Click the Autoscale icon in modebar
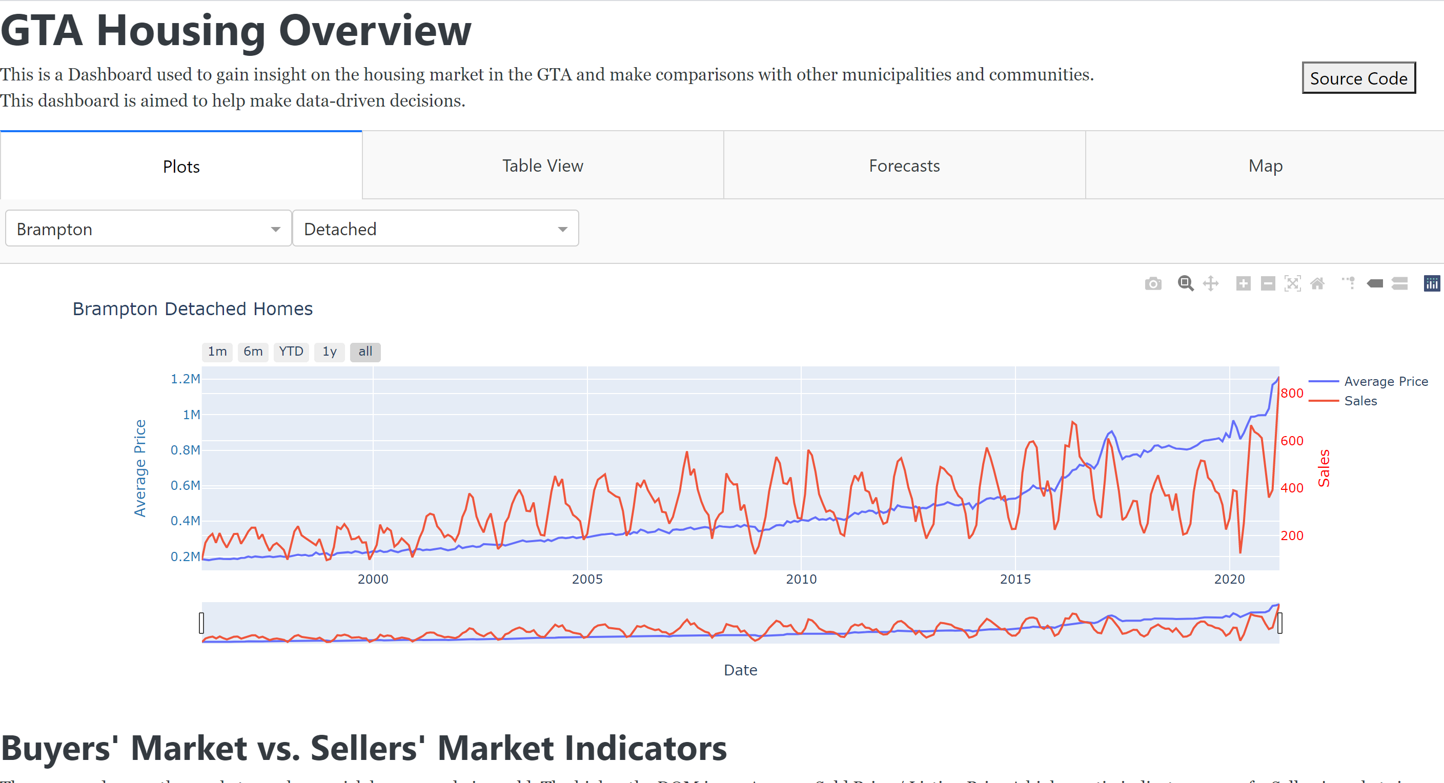This screenshot has height=783, width=1444. [1292, 283]
